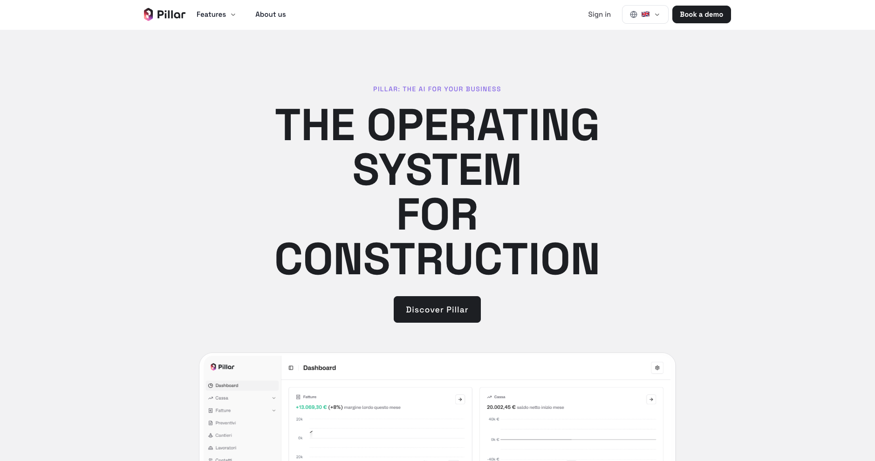Select Dashboard in the sidebar
Screen dimensions: 875x461
coord(242,386)
